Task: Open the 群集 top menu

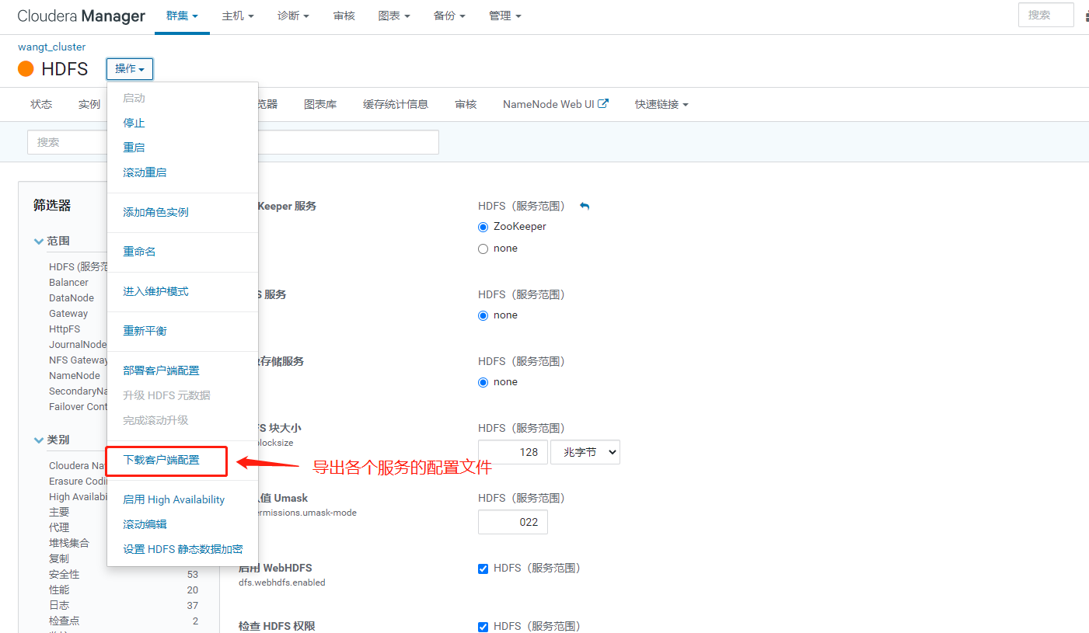Action: coord(182,16)
